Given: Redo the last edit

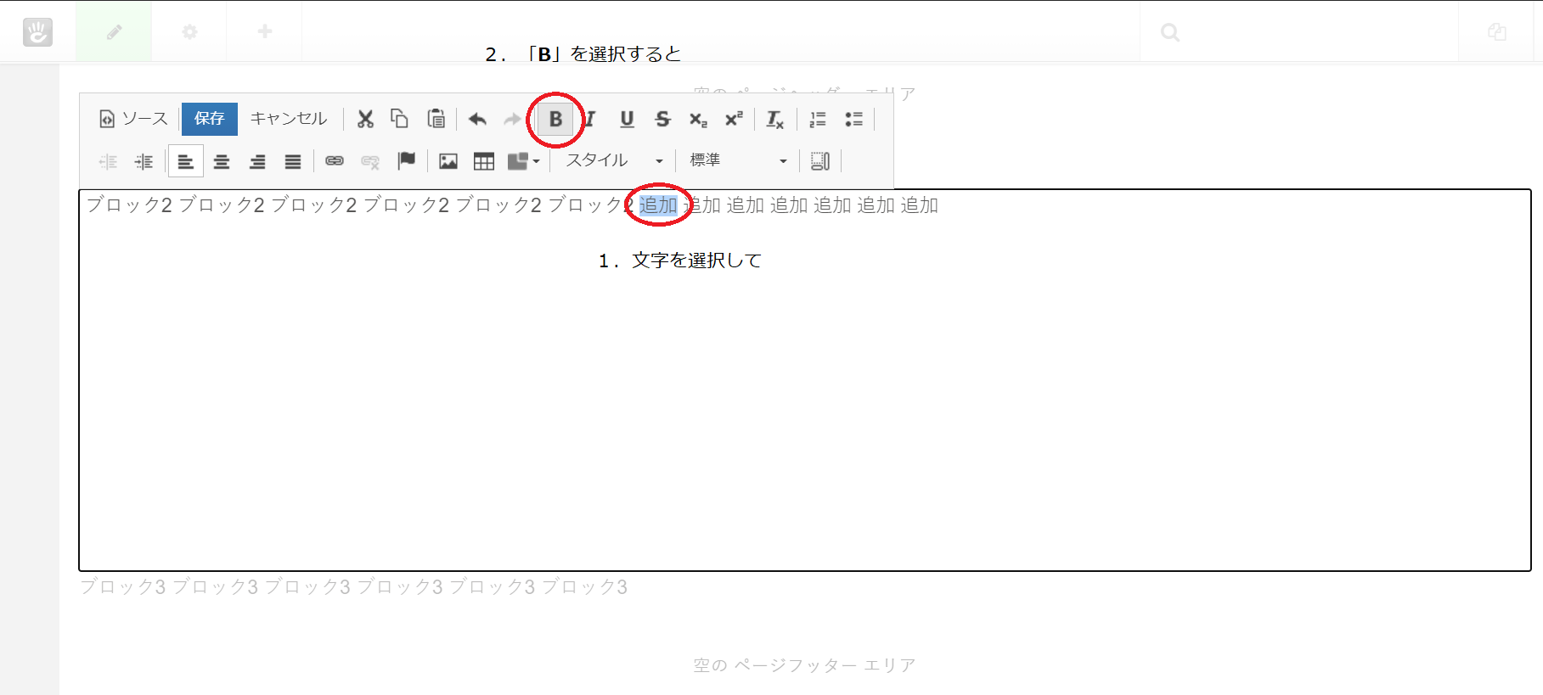Looking at the screenshot, I should (x=512, y=119).
